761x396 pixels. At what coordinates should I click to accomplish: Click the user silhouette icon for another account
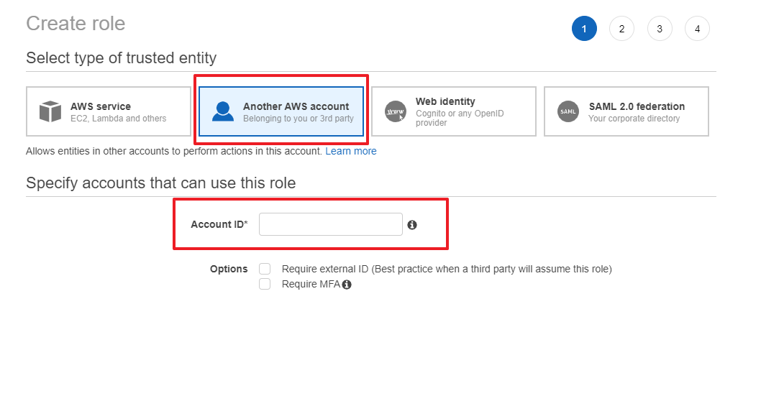point(223,111)
